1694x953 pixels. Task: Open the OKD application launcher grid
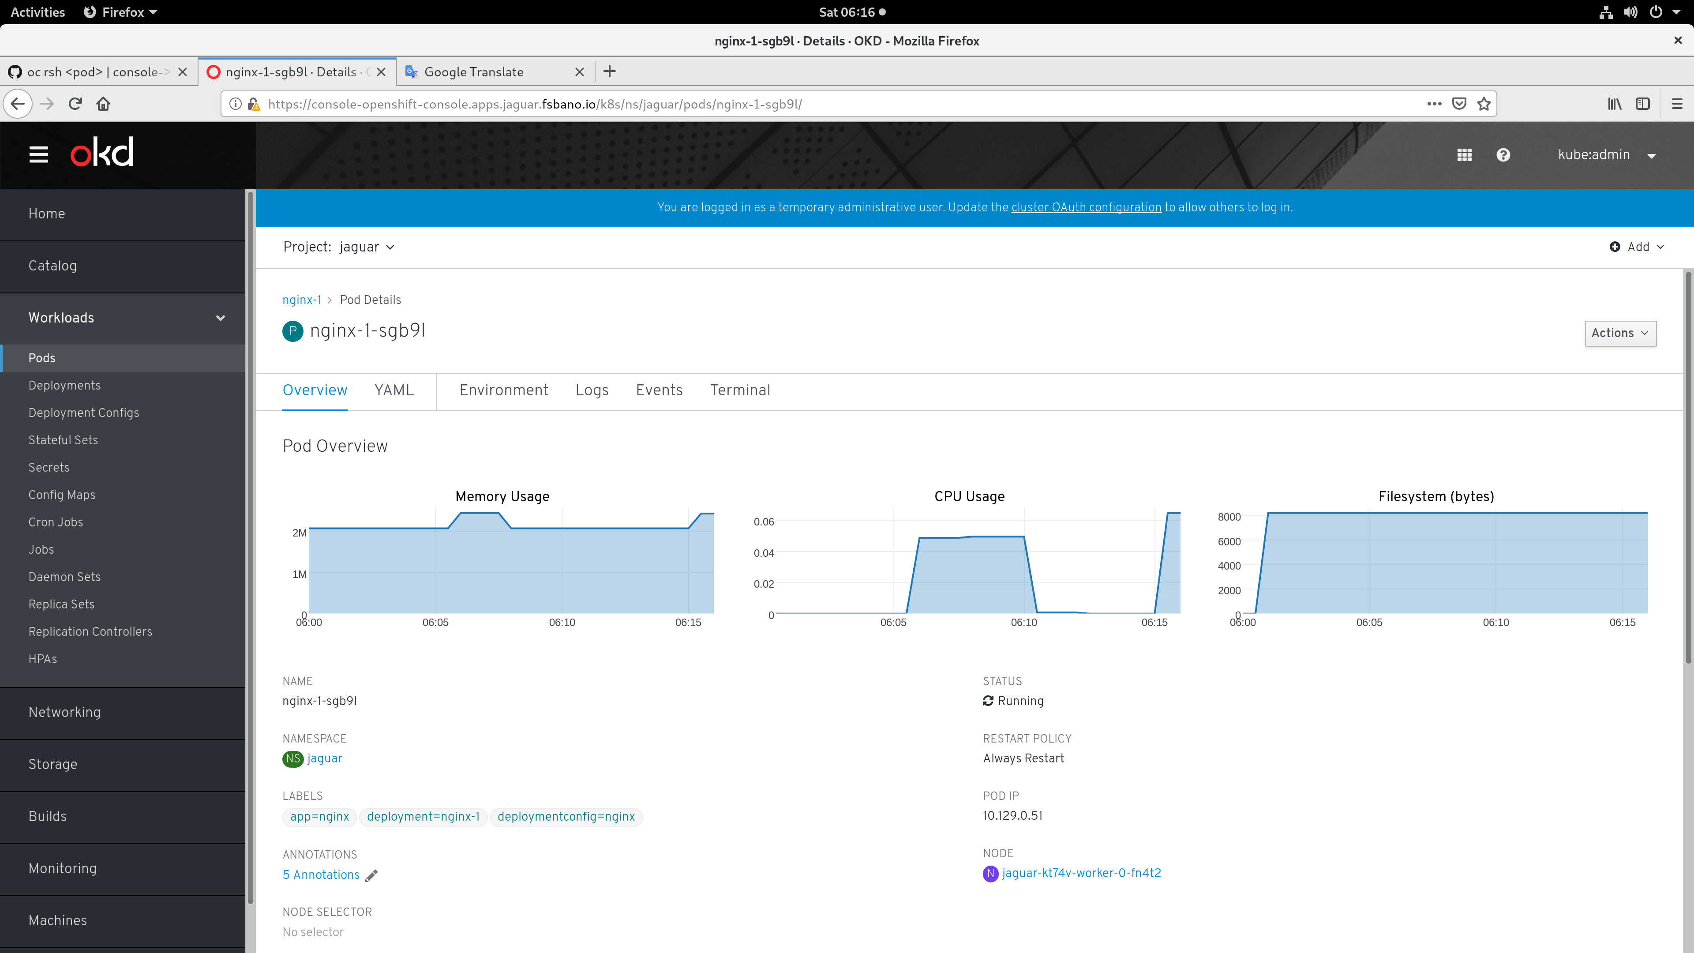(1465, 154)
